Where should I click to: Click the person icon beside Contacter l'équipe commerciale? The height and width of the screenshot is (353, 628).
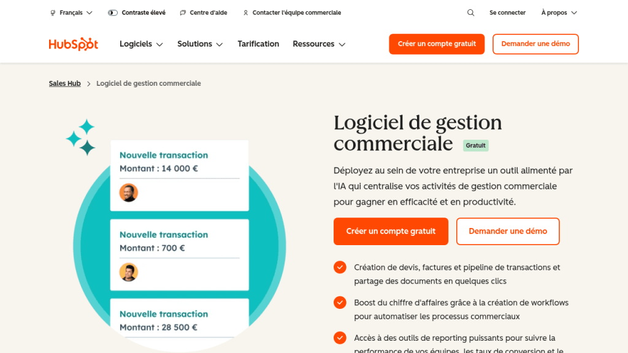coord(245,12)
